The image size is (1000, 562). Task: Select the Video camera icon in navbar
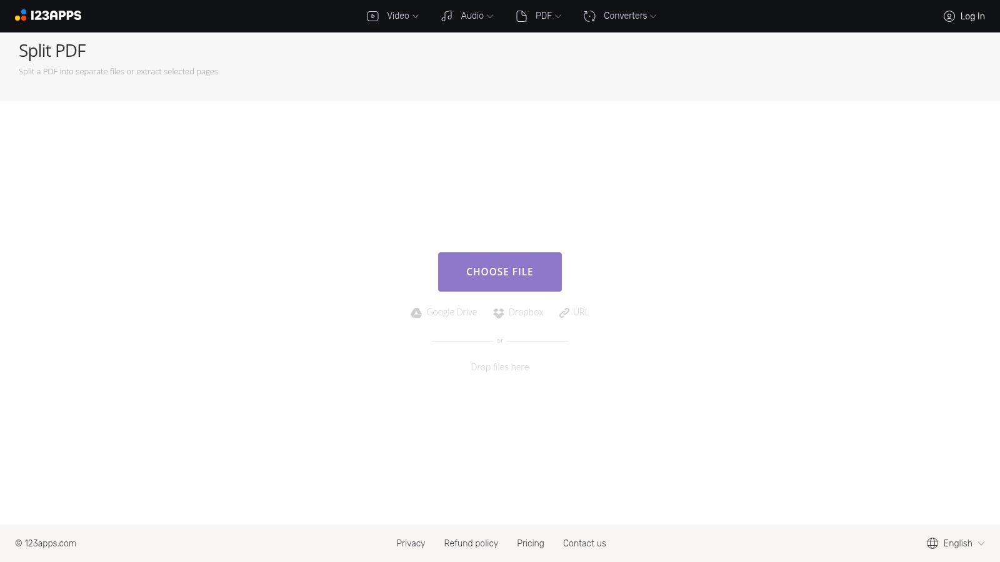click(x=372, y=16)
